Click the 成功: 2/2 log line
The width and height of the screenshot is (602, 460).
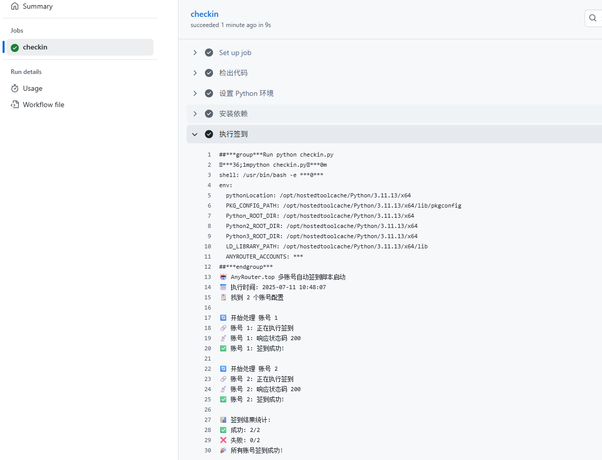tap(240, 430)
